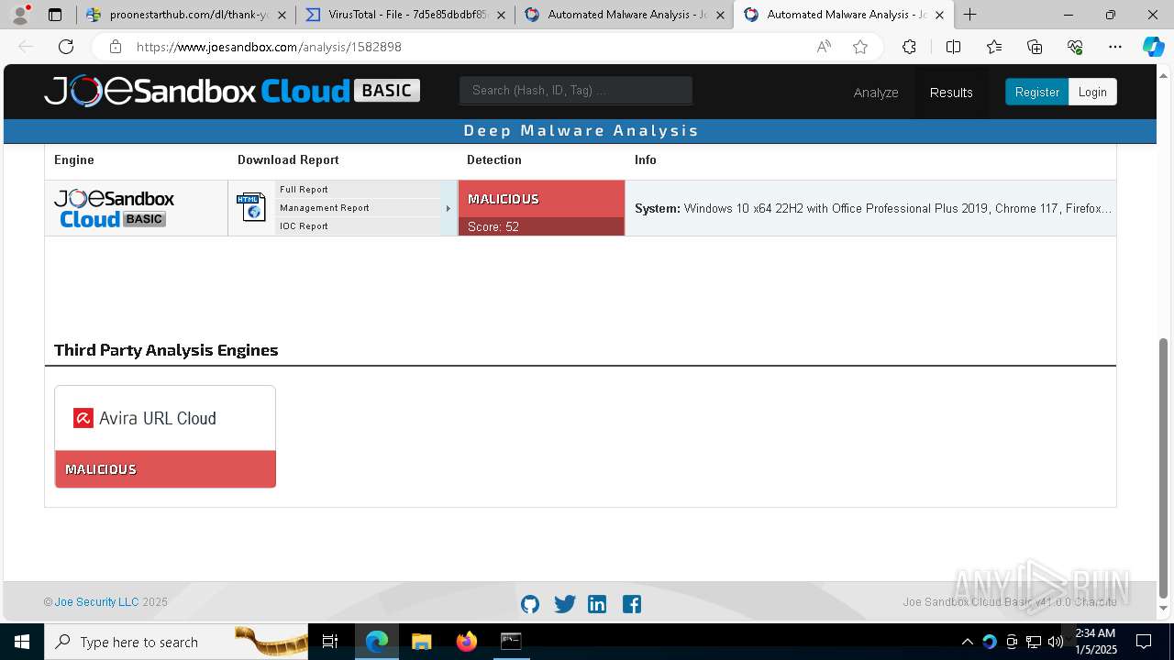
Task: Open the collections icon
Action: [1035, 47]
